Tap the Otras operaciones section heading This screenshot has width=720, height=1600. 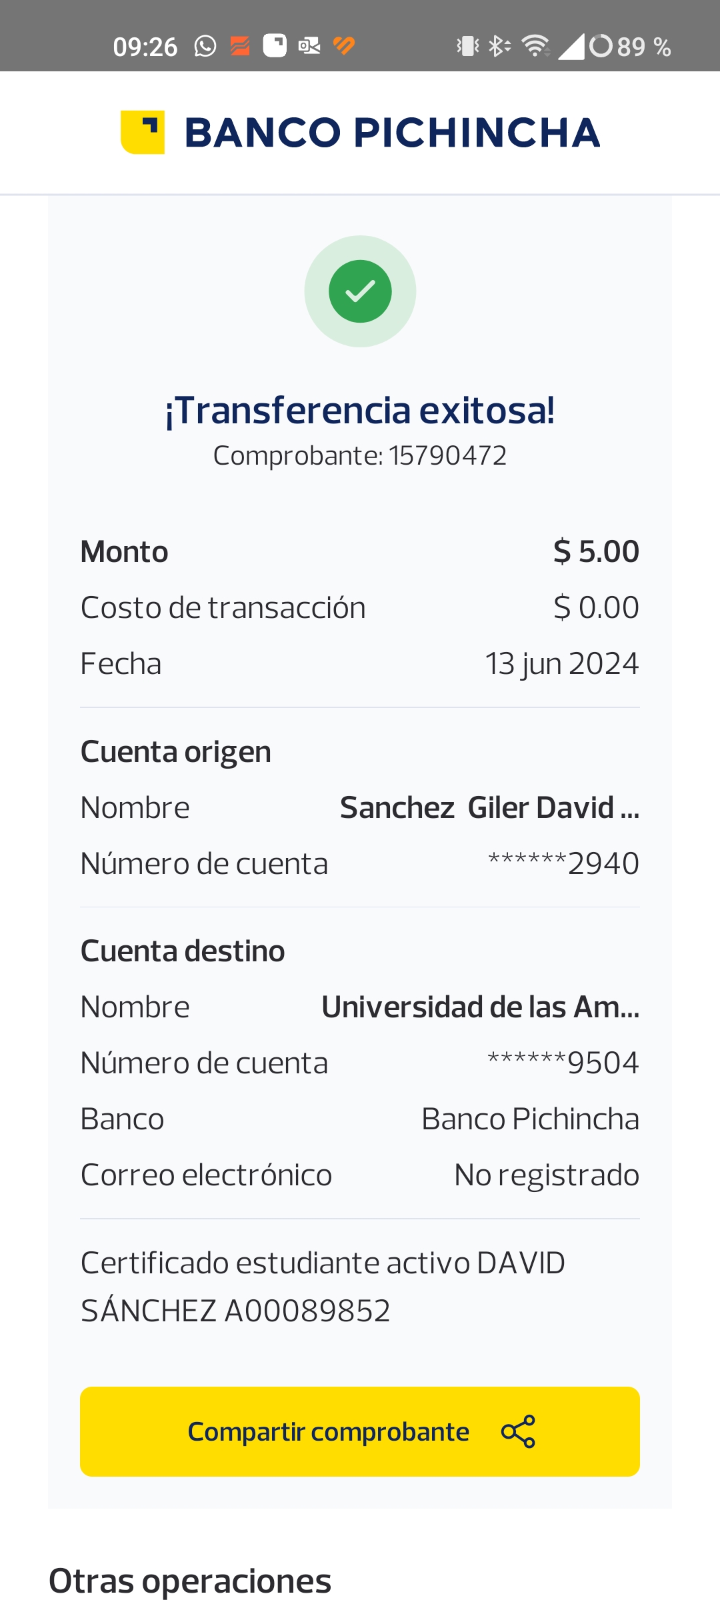coord(190,1581)
